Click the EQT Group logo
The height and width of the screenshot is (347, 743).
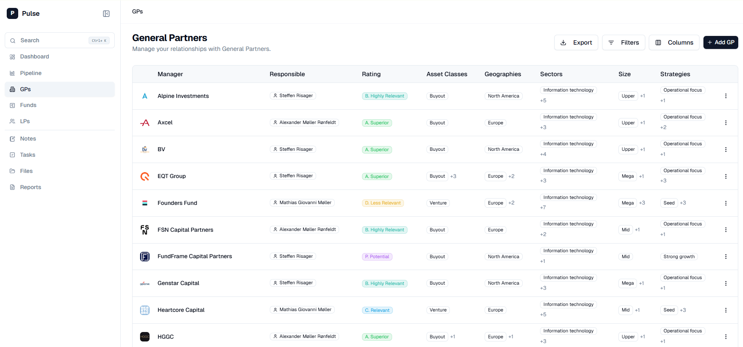(x=145, y=176)
